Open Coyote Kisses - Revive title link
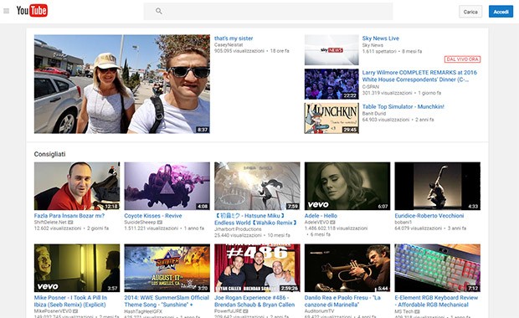The width and height of the screenshot is (519, 318). coord(153,216)
